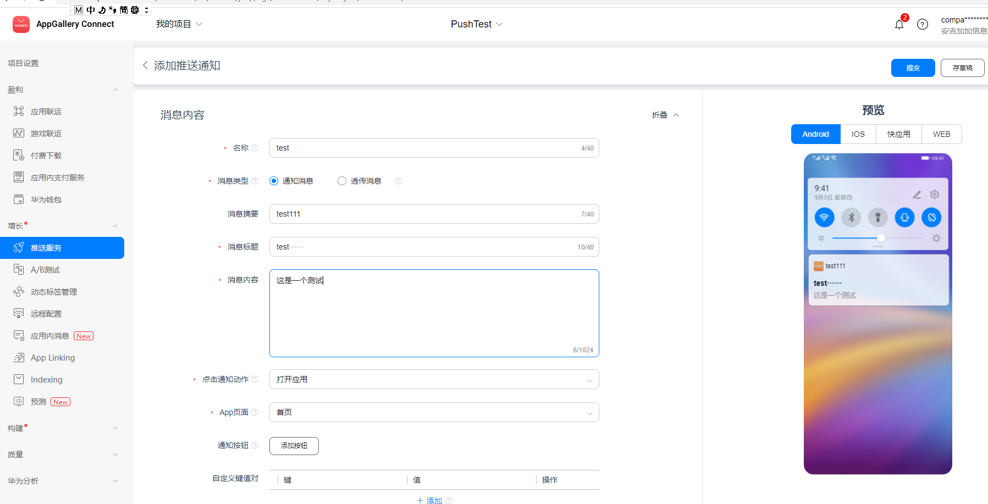Screen dimensions: 988x504
Task: Collapse the message content section via 折叠
Action: pos(665,115)
